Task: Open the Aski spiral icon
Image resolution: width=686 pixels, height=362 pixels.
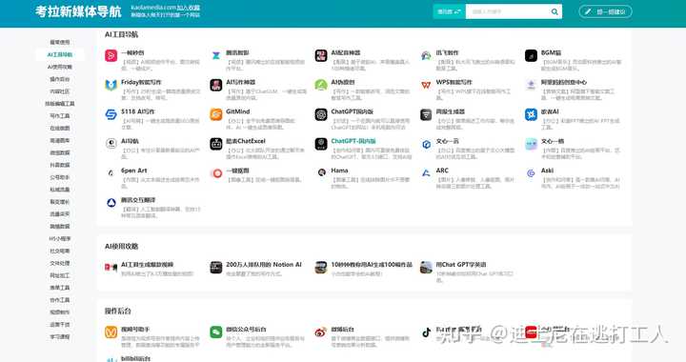Action: click(x=531, y=173)
